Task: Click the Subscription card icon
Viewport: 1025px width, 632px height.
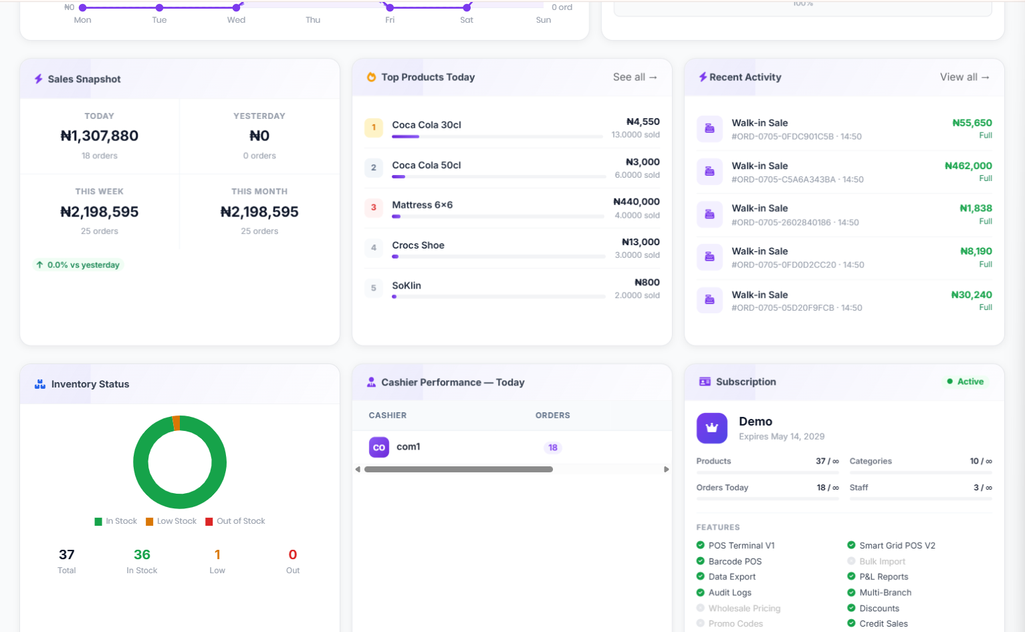Action: click(x=705, y=381)
